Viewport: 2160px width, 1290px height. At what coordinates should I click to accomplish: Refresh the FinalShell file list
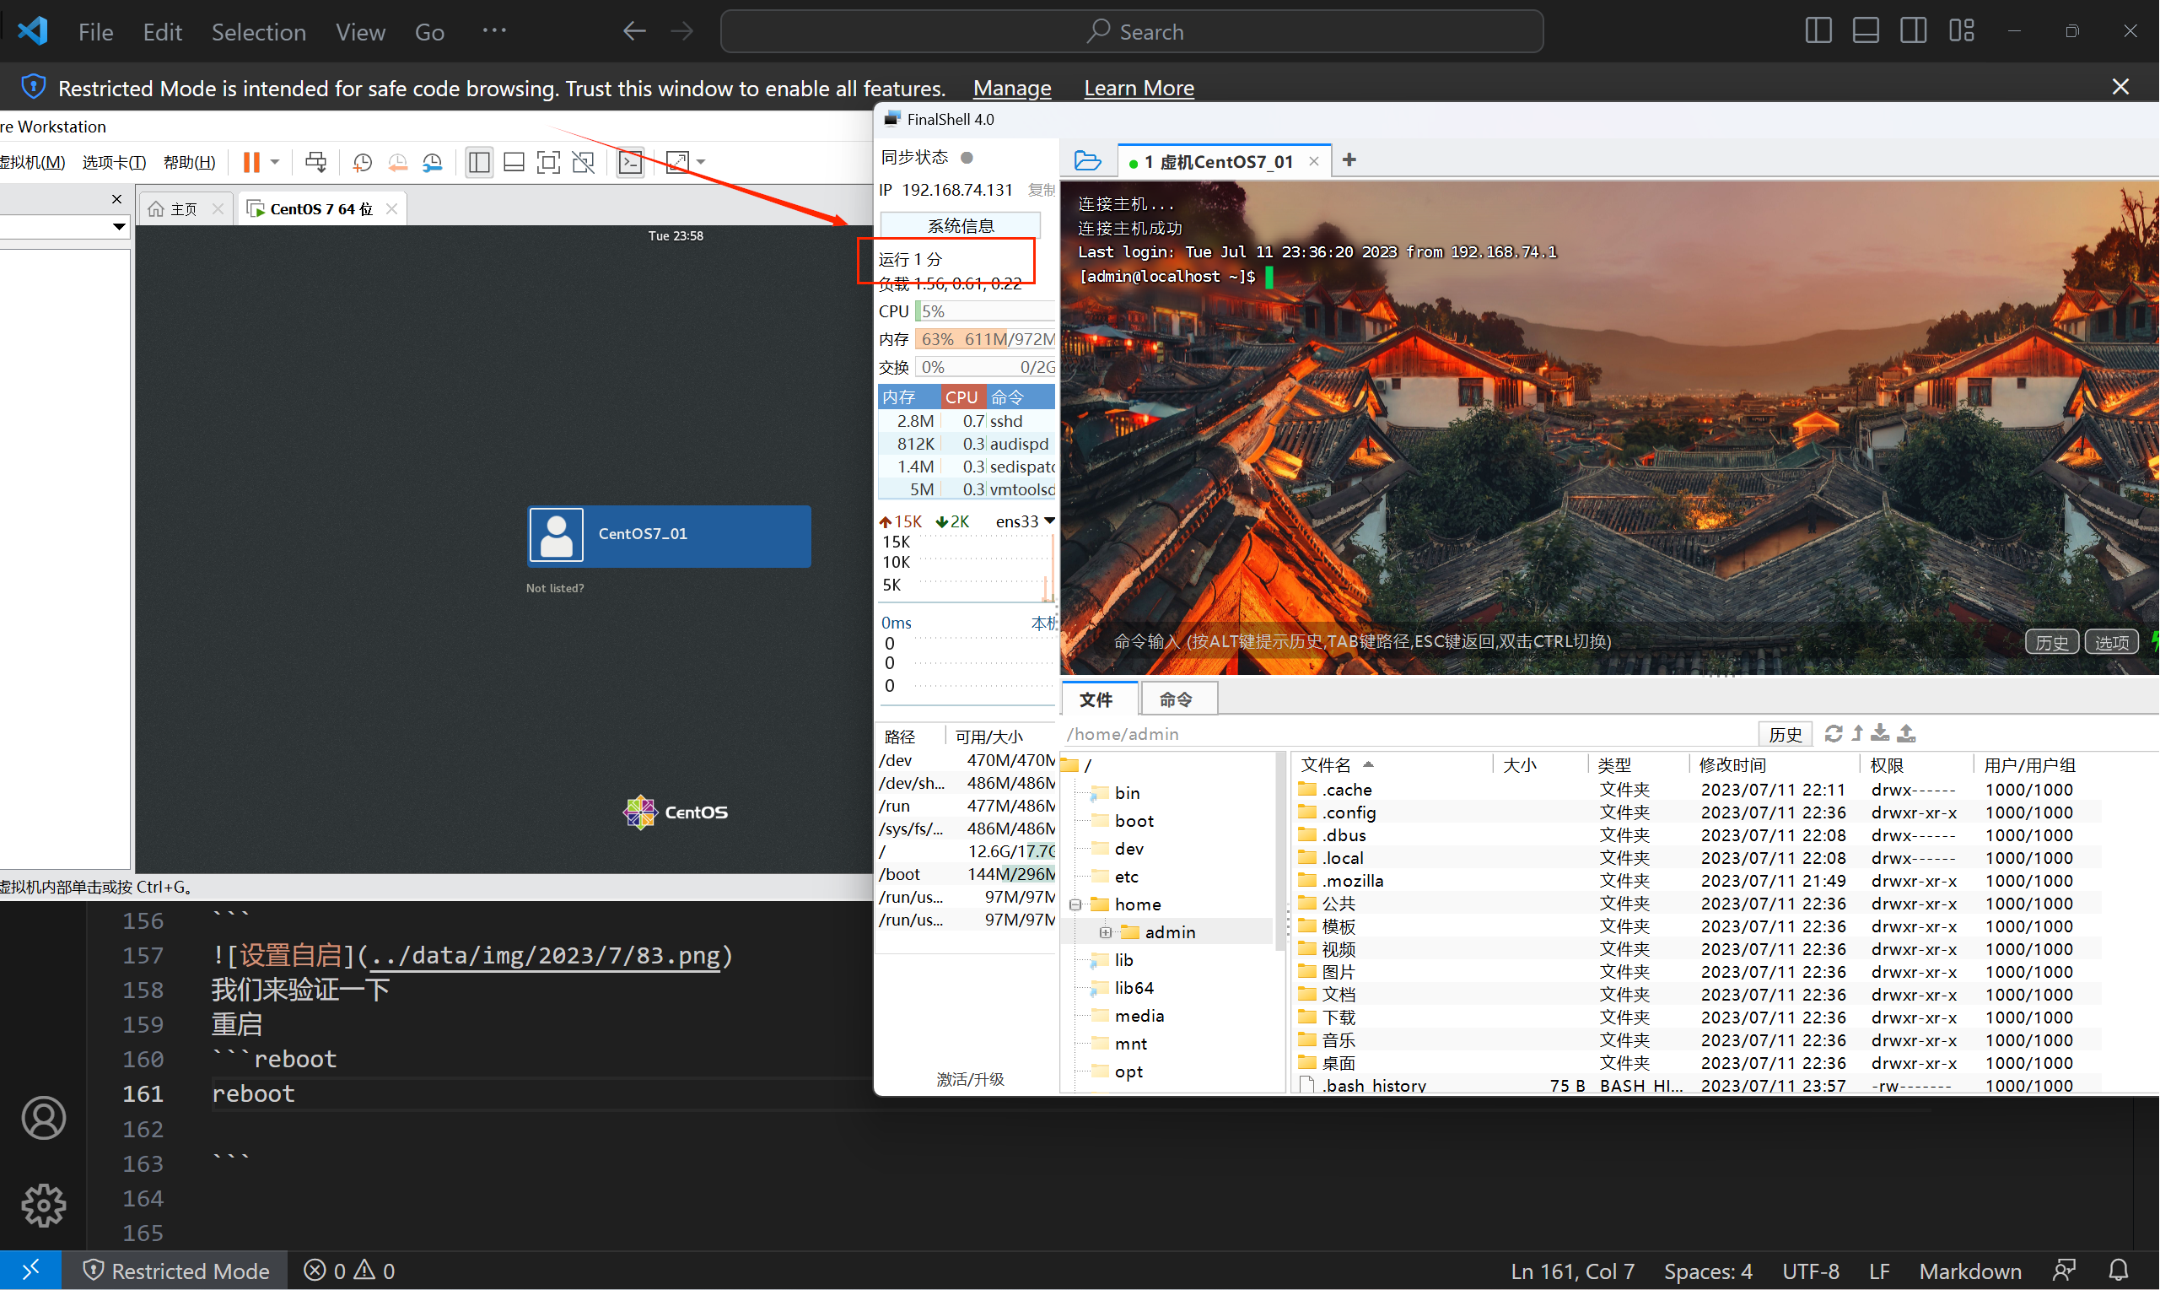point(1834,734)
